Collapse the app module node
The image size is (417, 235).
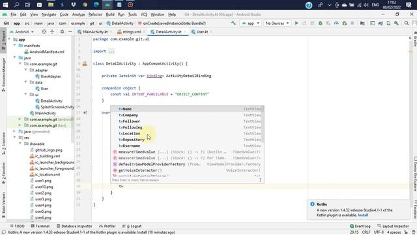coord(9,39)
